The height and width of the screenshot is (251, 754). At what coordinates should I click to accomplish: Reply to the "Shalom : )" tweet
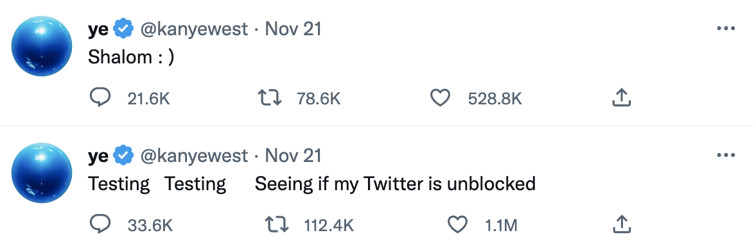pyautogui.click(x=100, y=98)
